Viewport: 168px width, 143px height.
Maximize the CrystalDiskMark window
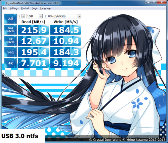[154, 2]
